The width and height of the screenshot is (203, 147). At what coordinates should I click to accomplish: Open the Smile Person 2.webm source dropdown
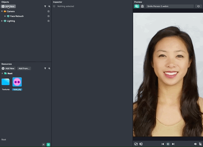(170, 6)
